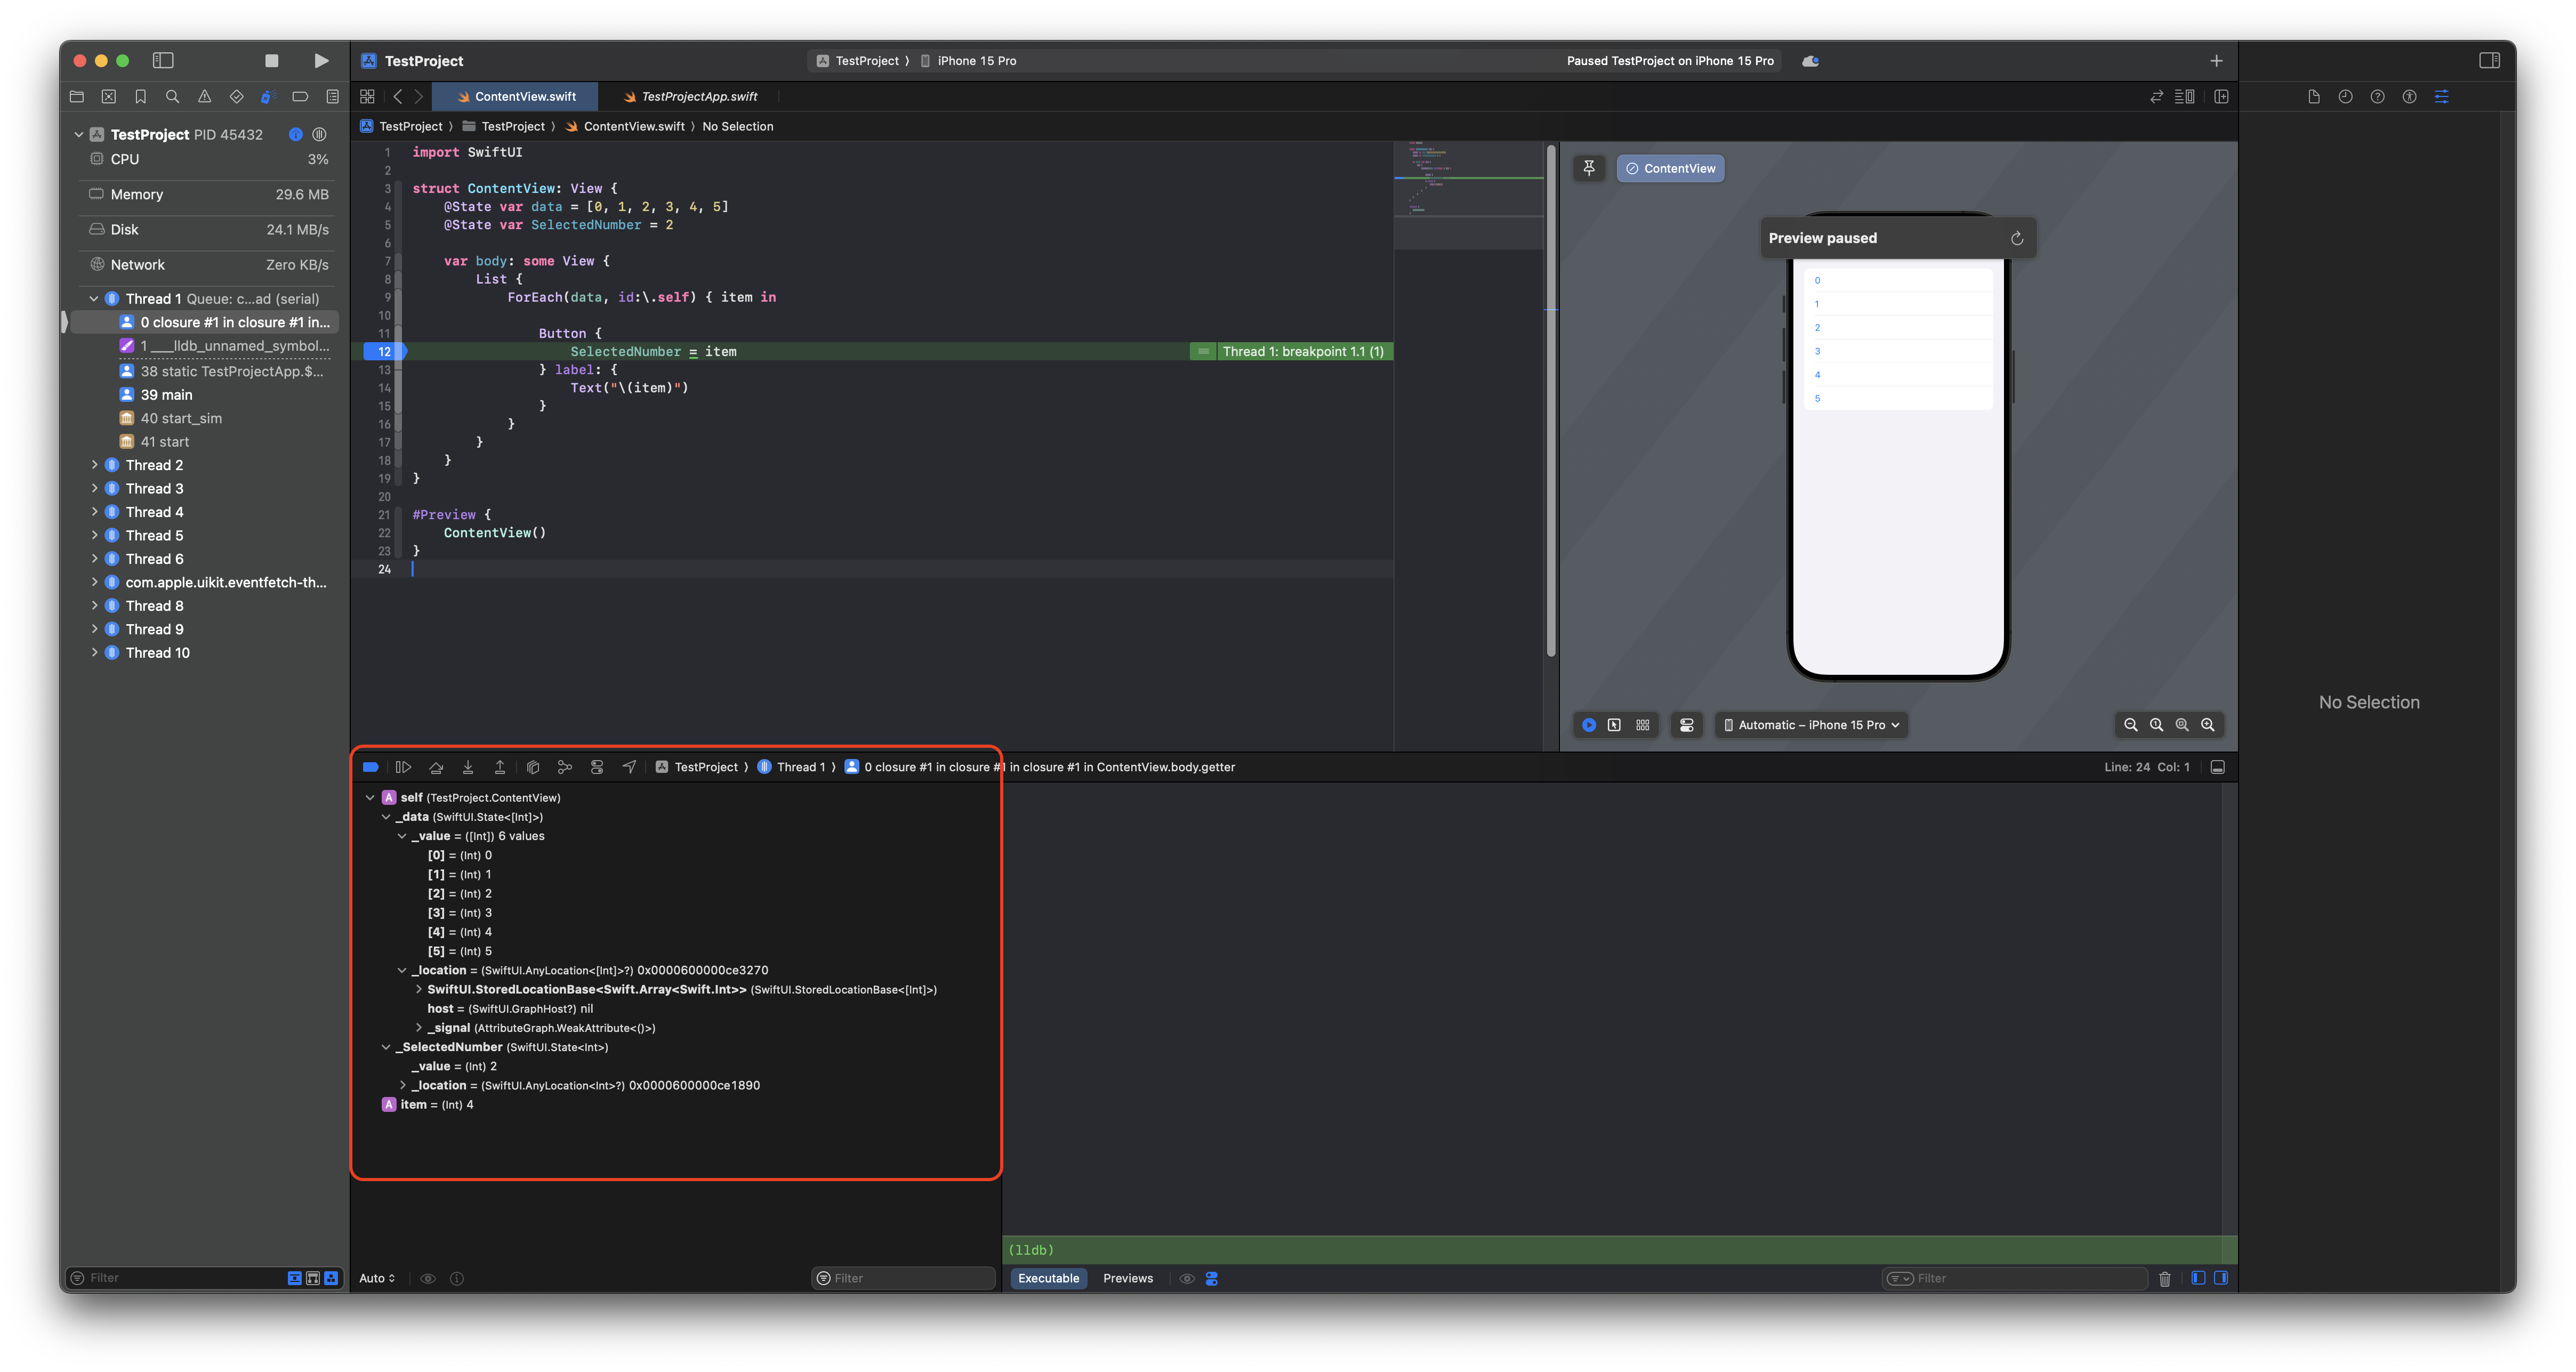Switch console to Previews output
Viewport: 2576px width, 1372px height.
pyautogui.click(x=1127, y=1278)
